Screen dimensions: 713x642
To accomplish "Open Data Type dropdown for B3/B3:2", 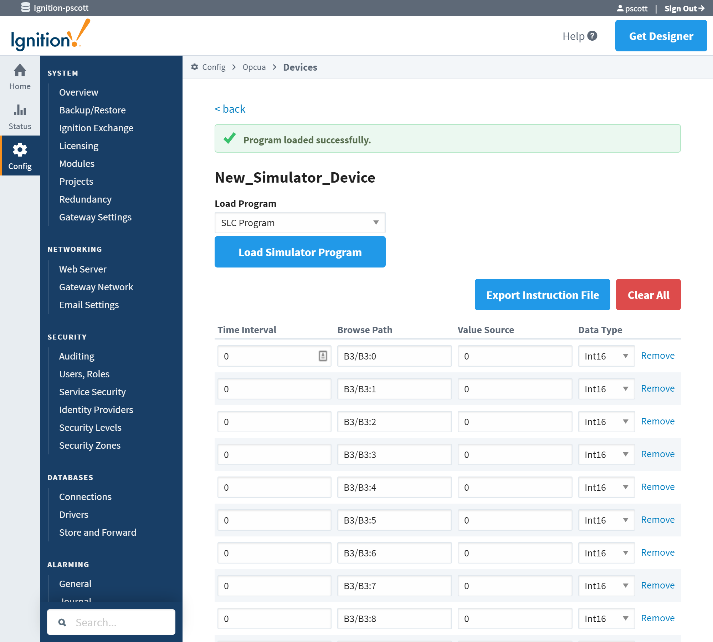I will click(606, 422).
